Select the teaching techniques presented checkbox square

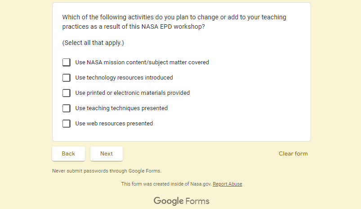click(67, 108)
